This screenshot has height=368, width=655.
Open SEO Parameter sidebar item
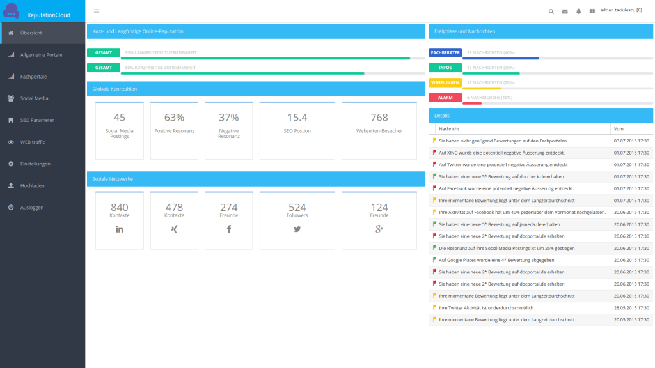37,120
